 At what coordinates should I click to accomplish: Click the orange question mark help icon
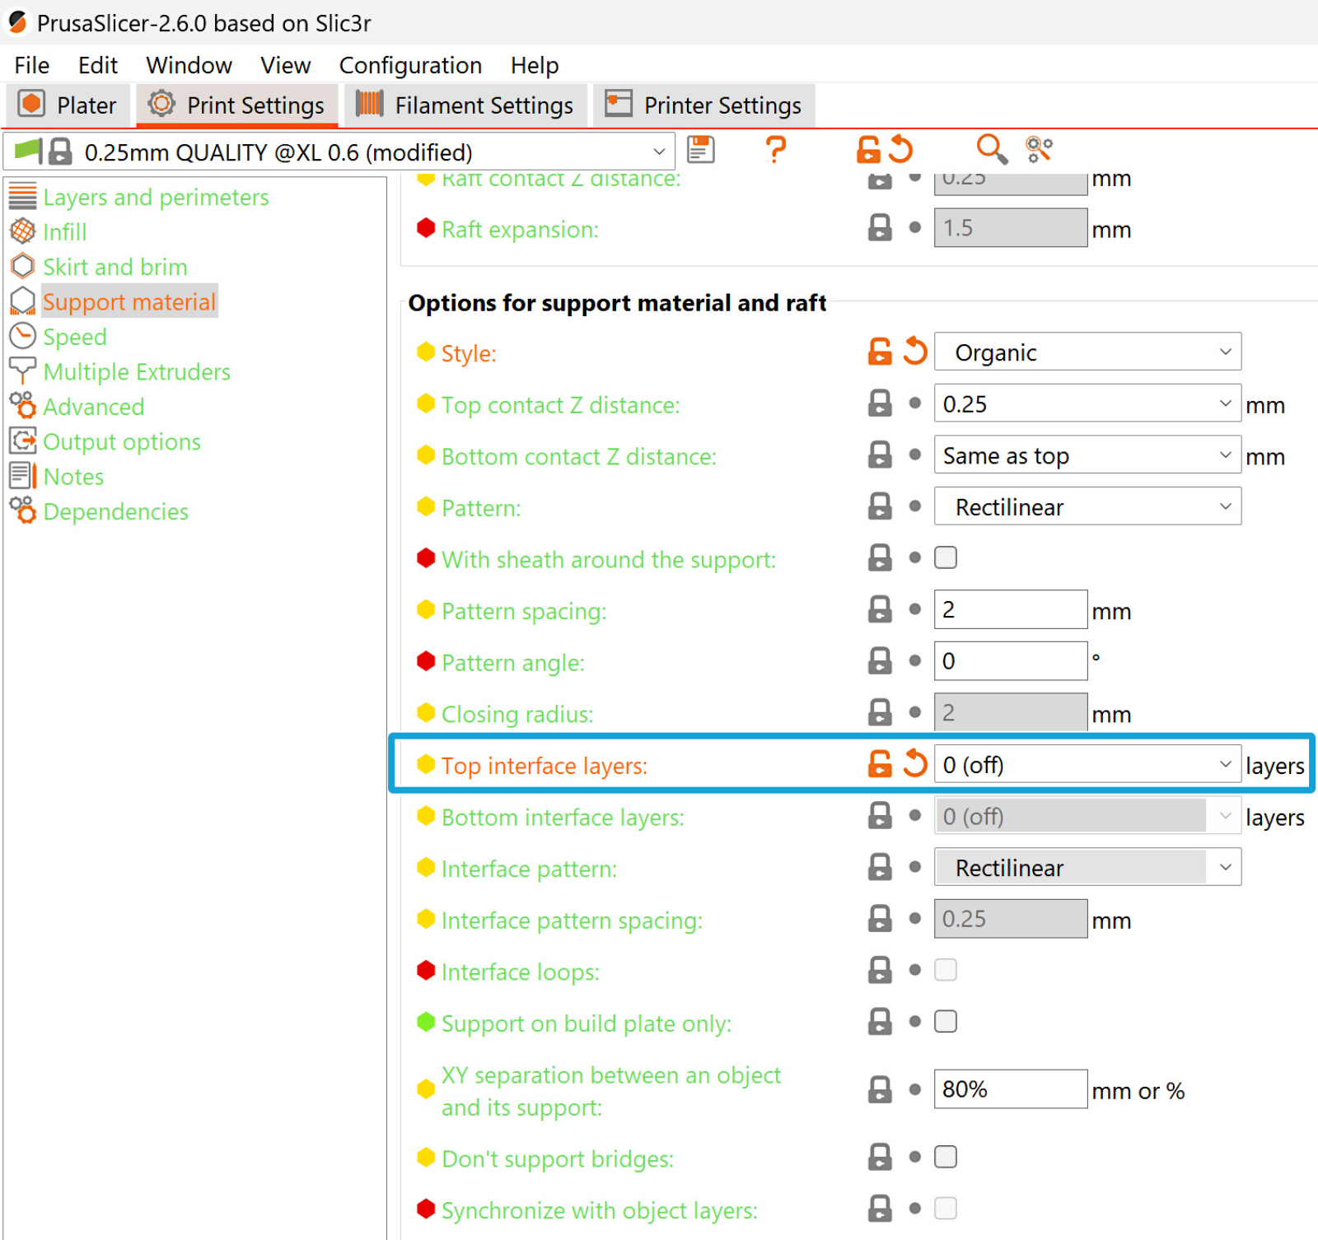pos(775,150)
